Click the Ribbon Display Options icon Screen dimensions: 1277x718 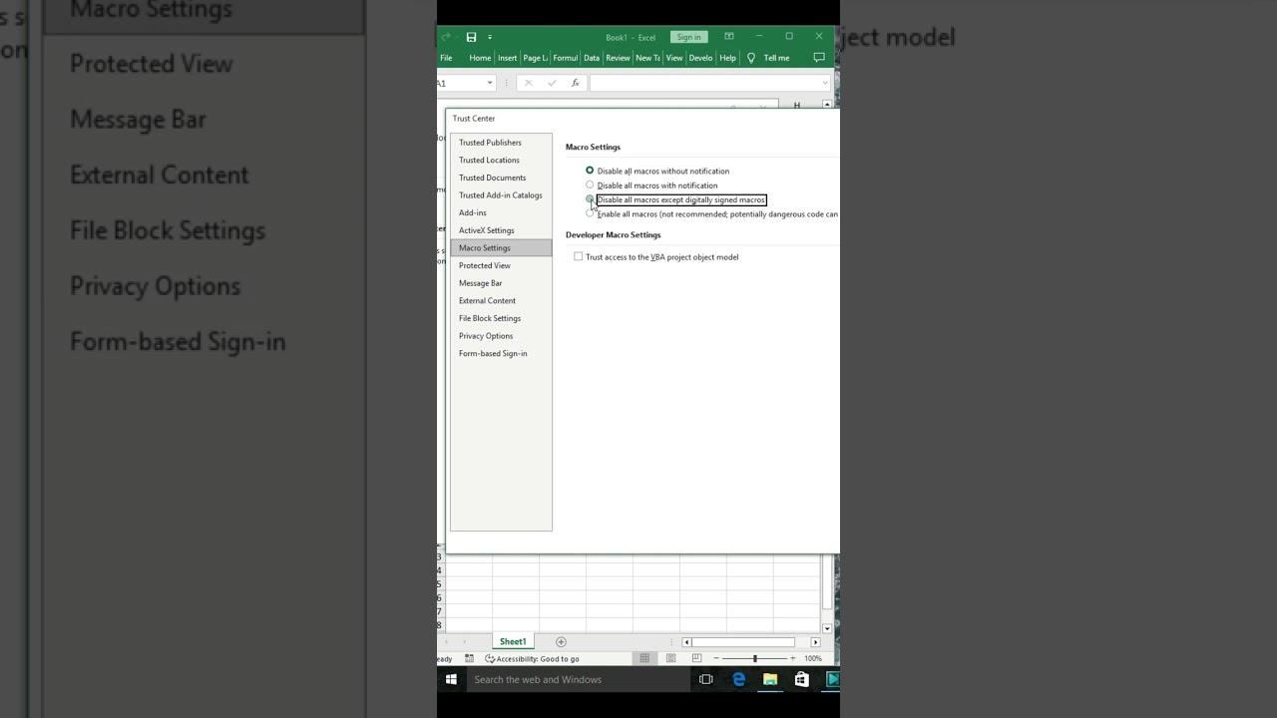(x=729, y=37)
